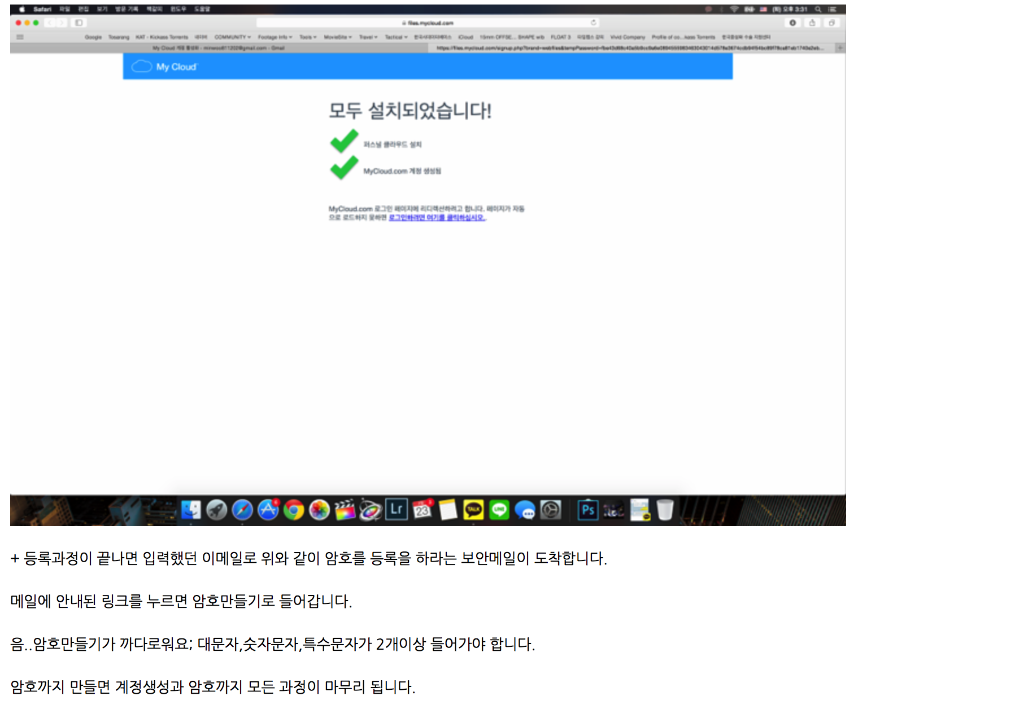This screenshot has height=718, width=1028.
Task: Open Safari downloads button
Action: pyautogui.click(x=793, y=23)
